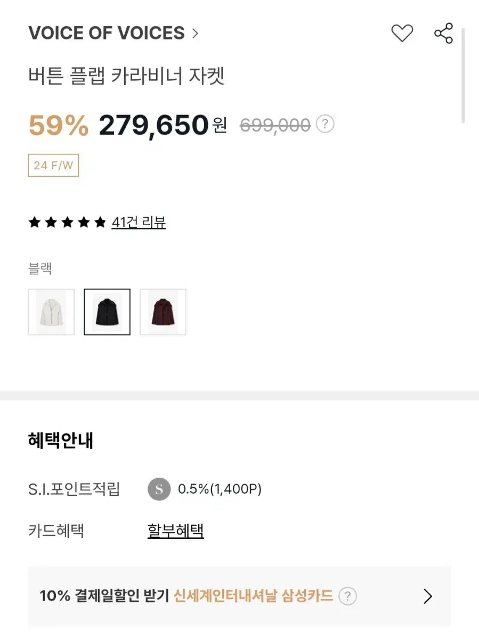Click the 24 F/W season tag

(x=53, y=166)
